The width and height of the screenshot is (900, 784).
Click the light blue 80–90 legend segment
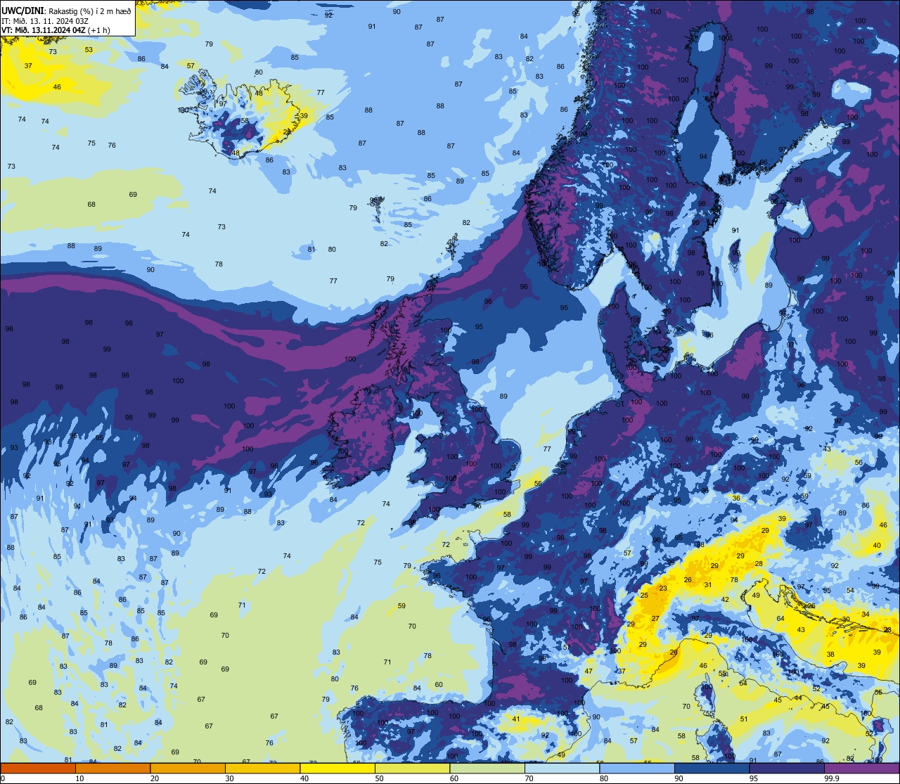click(x=637, y=768)
